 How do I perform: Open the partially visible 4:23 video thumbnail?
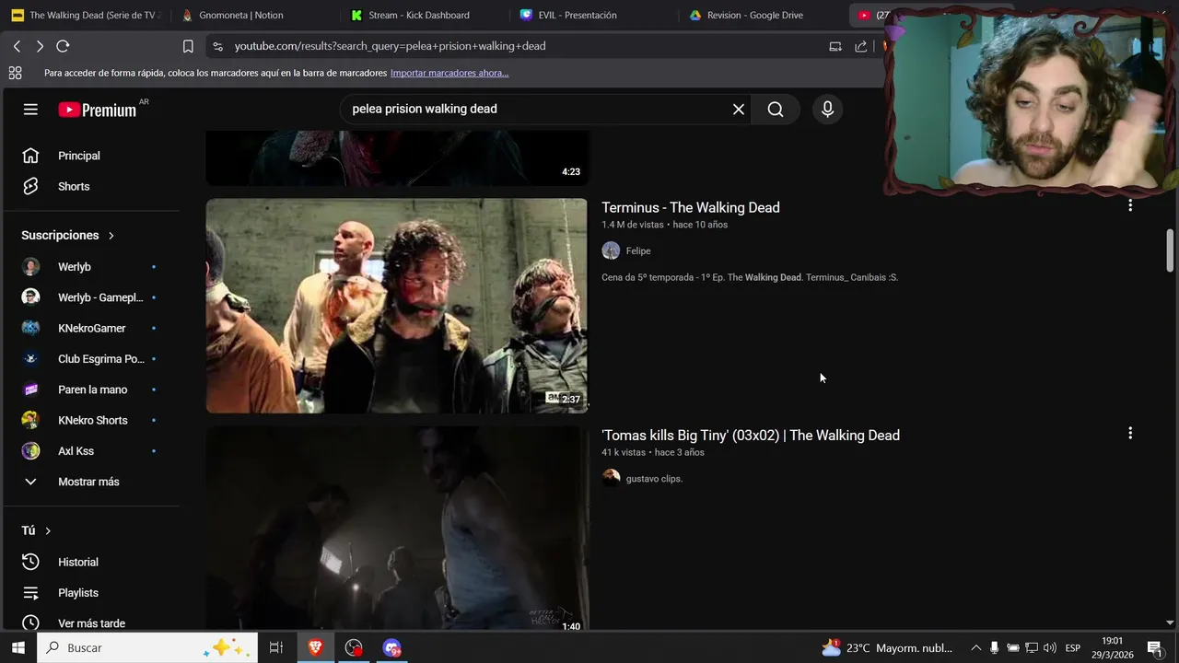396,157
